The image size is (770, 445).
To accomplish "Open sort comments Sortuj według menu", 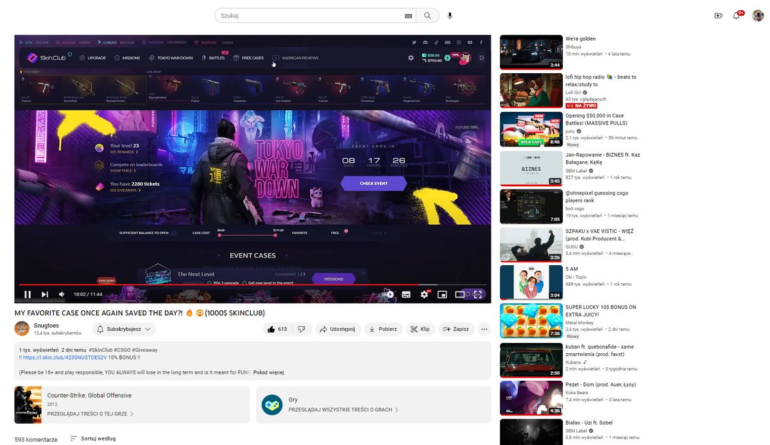I will [93, 439].
